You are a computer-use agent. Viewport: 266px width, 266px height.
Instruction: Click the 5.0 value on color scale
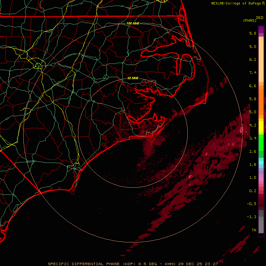tap(253, 112)
